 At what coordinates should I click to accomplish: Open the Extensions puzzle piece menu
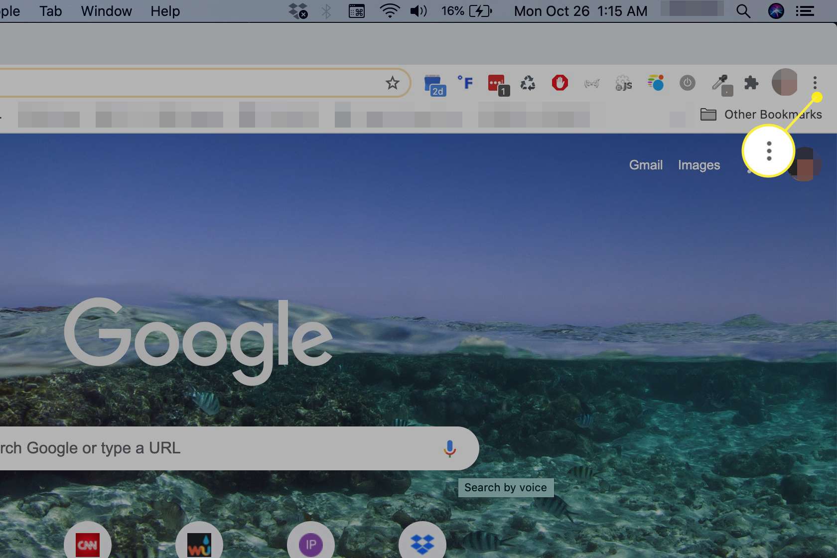click(751, 83)
